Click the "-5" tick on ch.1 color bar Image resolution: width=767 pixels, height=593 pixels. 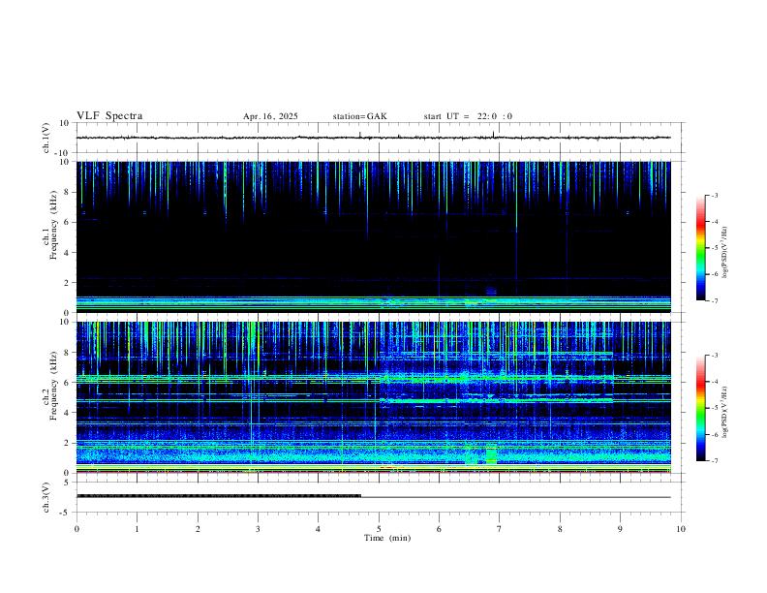click(714, 248)
